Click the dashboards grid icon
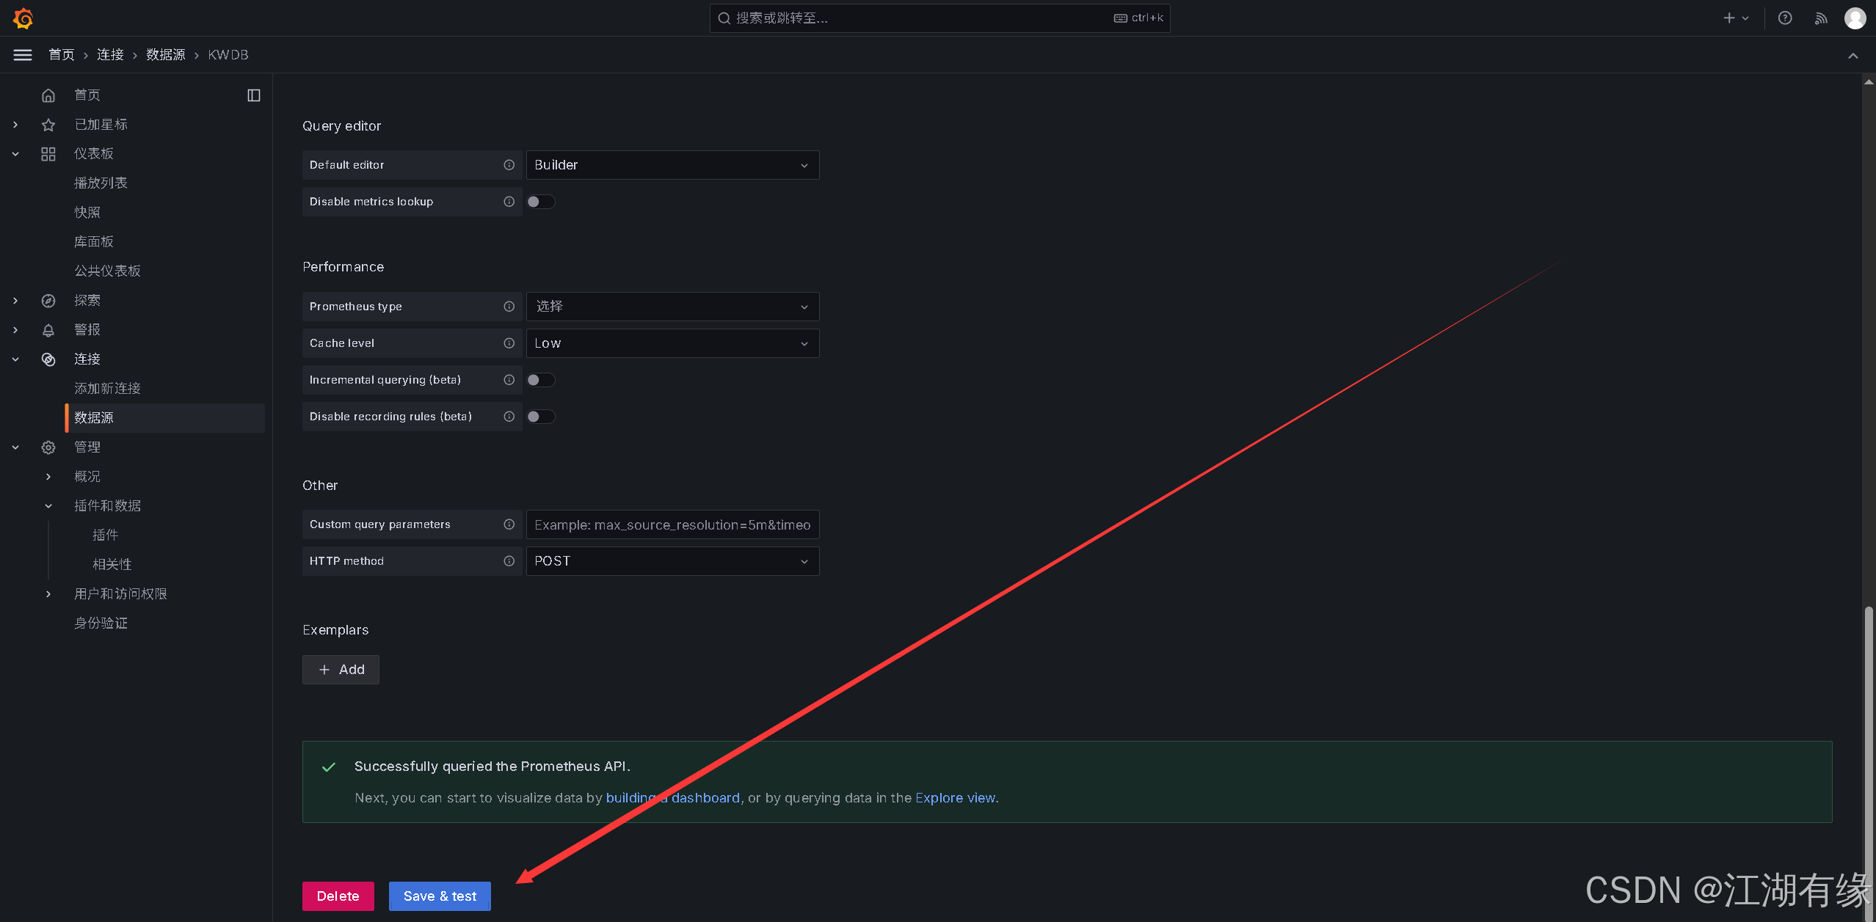 48,154
